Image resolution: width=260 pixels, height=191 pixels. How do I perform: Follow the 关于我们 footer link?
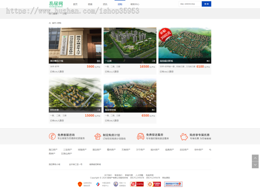[108, 175]
